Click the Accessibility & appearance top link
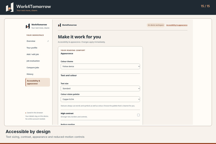This screenshot has height=144, width=216. point(177,25)
